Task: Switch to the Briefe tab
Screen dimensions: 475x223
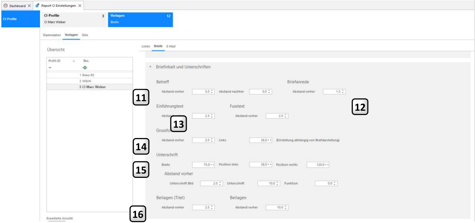Action: coord(158,46)
